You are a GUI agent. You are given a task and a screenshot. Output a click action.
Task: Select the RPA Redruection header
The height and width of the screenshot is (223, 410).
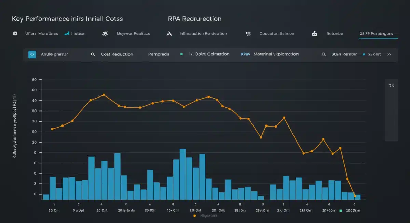(194, 19)
